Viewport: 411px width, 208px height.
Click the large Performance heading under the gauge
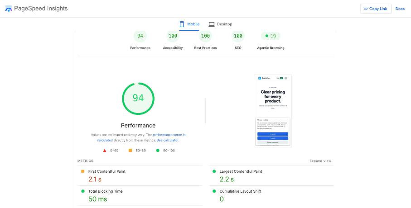(x=138, y=125)
